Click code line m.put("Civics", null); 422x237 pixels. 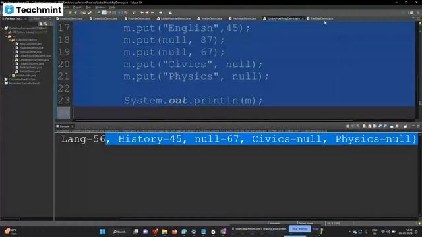(x=193, y=65)
